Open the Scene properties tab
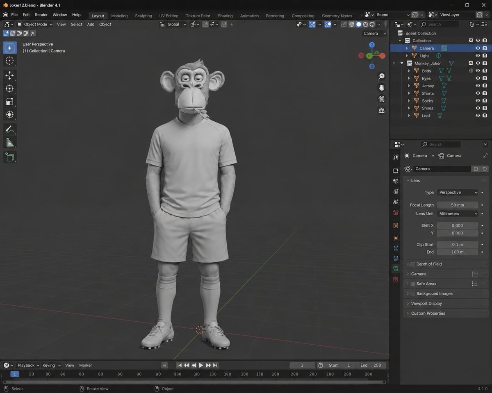492x393 pixels. pyautogui.click(x=396, y=202)
